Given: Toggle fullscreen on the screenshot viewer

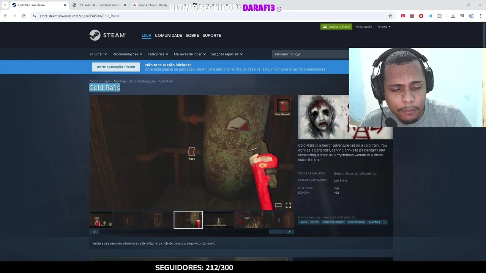Looking at the screenshot, I should click(x=288, y=205).
